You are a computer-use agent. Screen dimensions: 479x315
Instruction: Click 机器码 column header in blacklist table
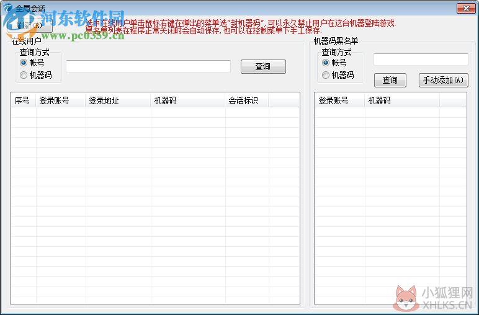pyautogui.click(x=402, y=100)
